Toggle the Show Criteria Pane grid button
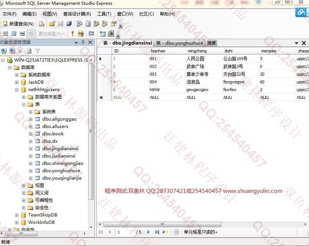Screen dimensions: 309x246 [14, 33]
